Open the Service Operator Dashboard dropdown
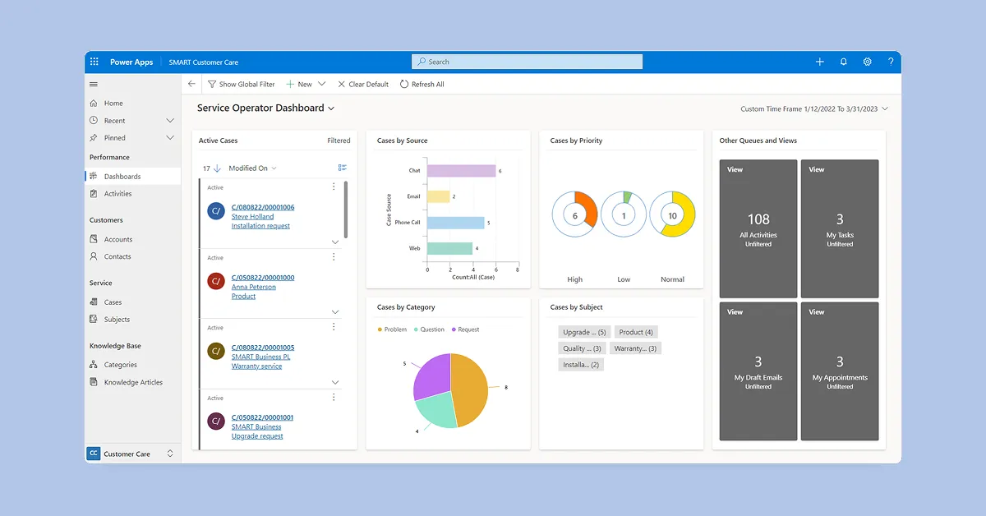 pyautogui.click(x=331, y=108)
